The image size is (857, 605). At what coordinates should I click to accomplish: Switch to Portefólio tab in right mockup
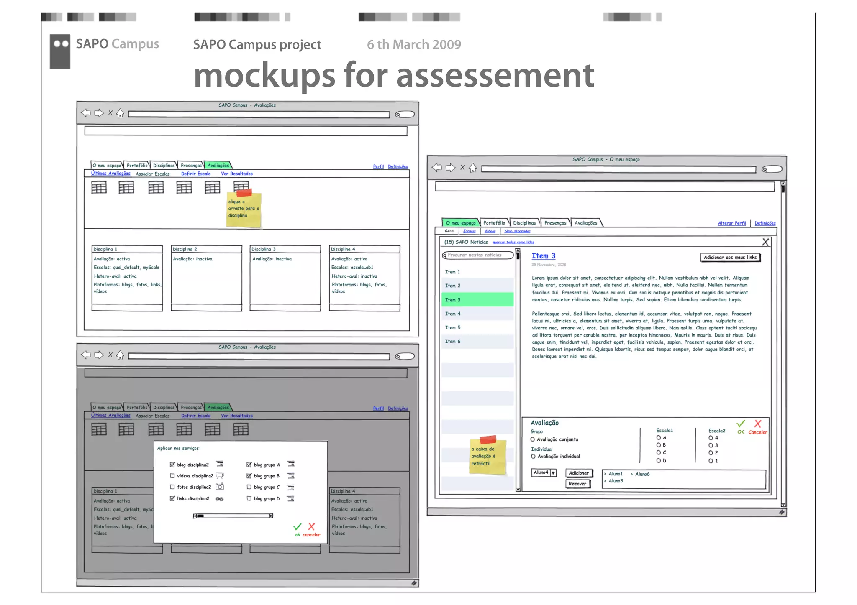point(494,223)
